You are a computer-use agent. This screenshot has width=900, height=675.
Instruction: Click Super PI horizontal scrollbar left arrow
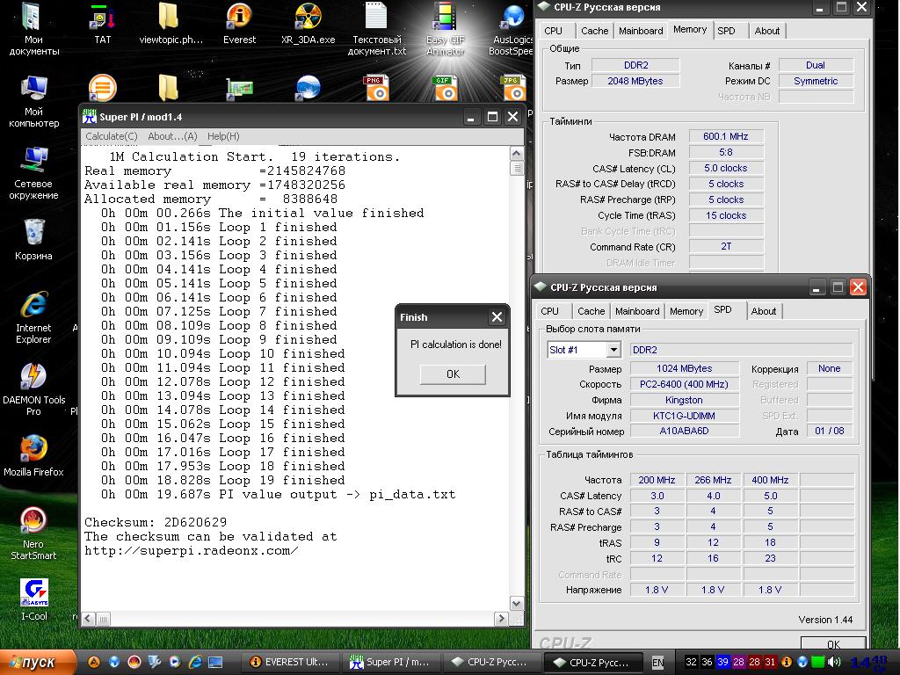click(89, 618)
